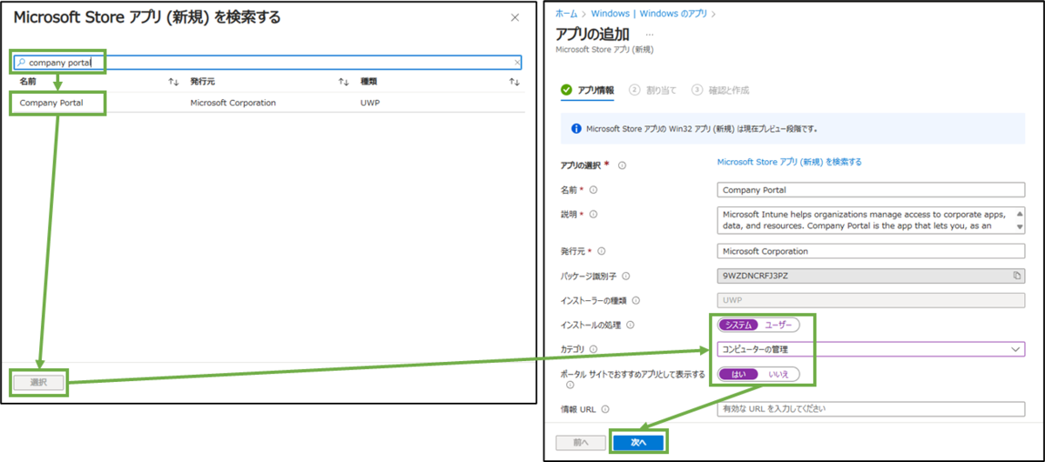Set install behavior to システム
This screenshot has width=1045, height=462.
click(x=738, y=325)
